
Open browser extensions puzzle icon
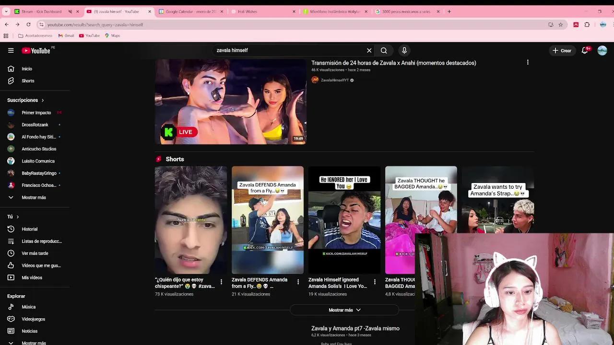[x=587, y=24]
